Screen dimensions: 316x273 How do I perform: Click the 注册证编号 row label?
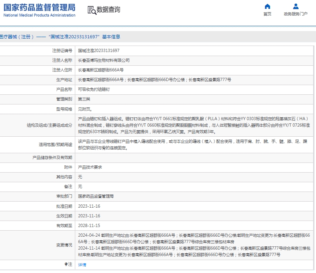click(62, 51)
